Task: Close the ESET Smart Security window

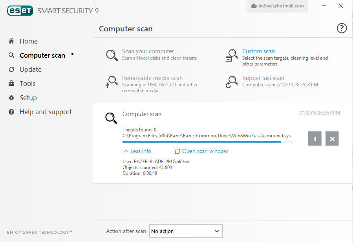Action: (x=340, y=6)
